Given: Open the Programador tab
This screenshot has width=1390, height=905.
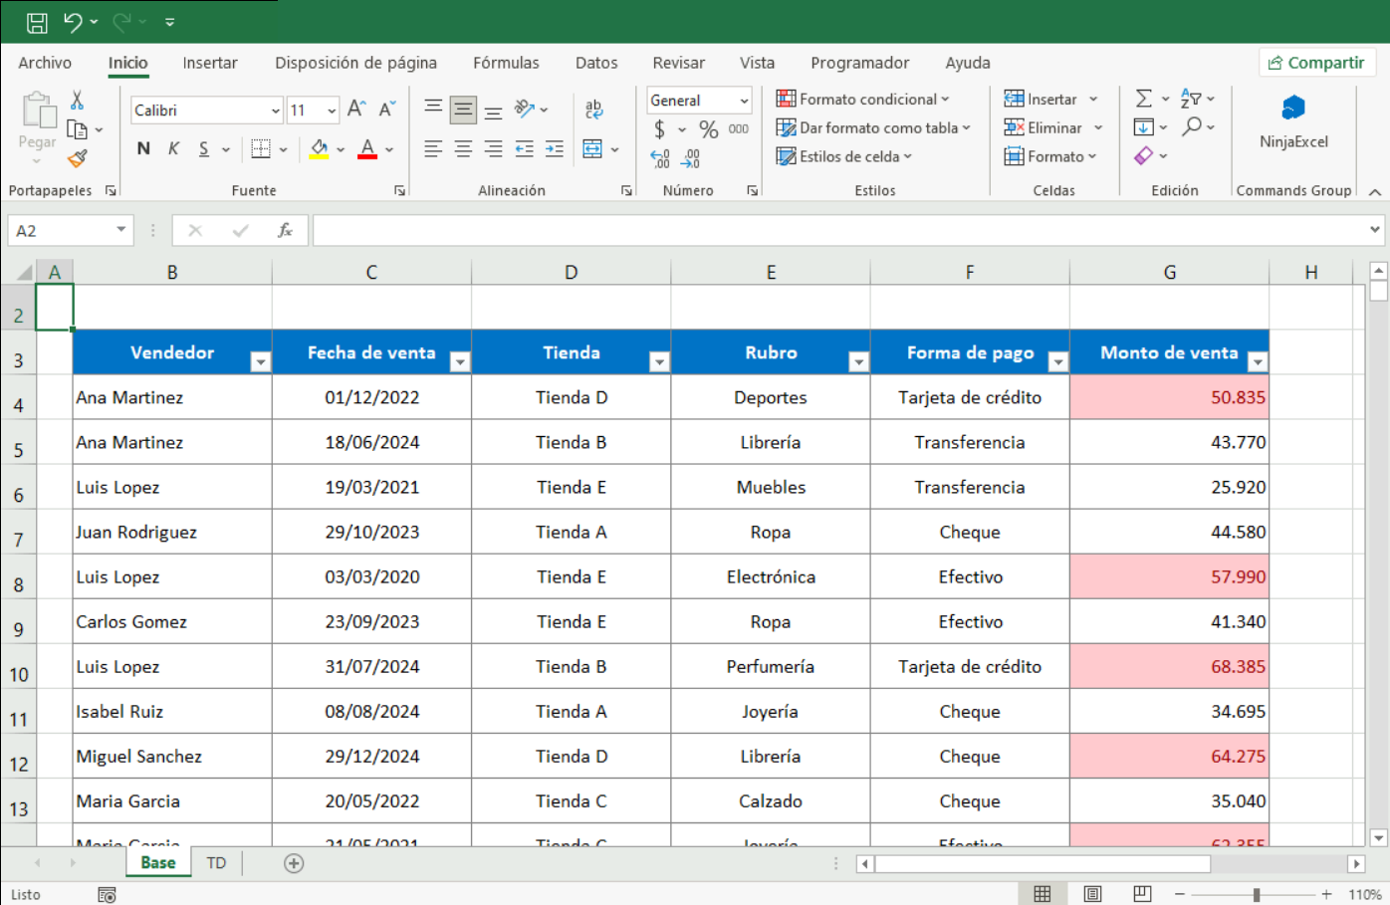Looking at the screenshot, I should (859, 63).
